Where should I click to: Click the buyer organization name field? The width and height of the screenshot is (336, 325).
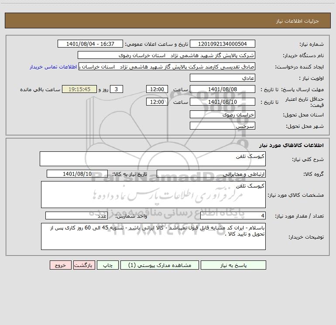coord(166,55)
